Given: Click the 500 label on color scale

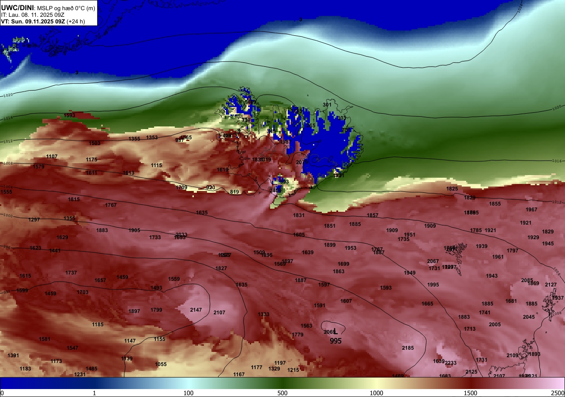Looking at the screenshot, I should tap(282, 393).
